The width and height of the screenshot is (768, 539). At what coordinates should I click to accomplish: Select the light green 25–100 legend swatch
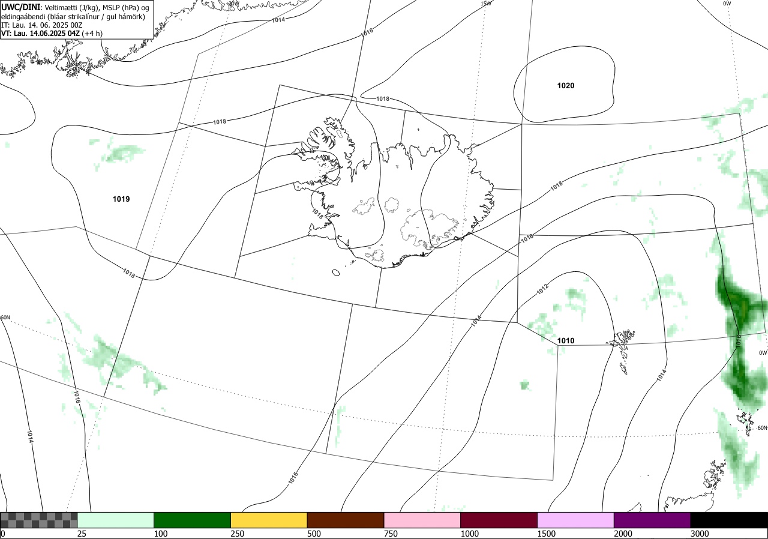tap(116, 520)
